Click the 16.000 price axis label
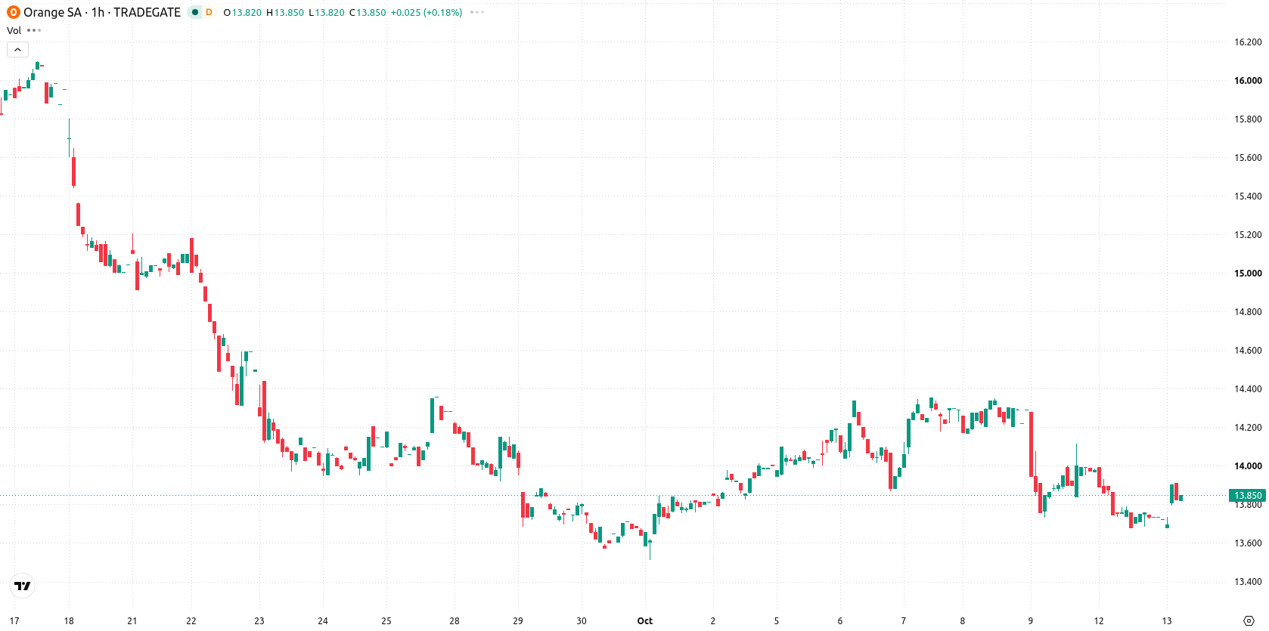1269x631 pixels. pyautogui.click(x=1248, y=80)
